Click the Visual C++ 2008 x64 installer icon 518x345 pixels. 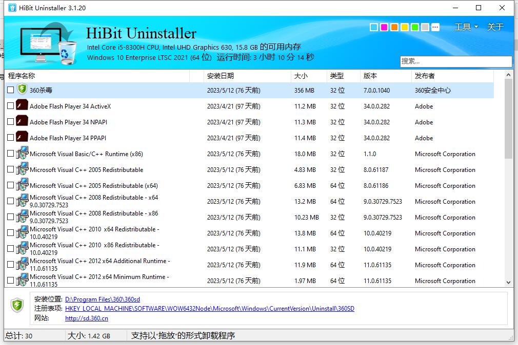[22, 200]
